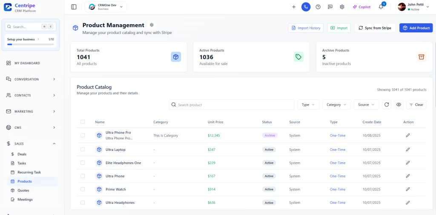Select the Elite Headphones One checkbox
Screen dimensions: 436x215
coord(83,163)
